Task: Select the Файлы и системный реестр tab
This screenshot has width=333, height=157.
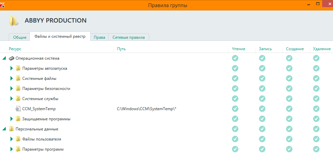Action: click(60, 36)
